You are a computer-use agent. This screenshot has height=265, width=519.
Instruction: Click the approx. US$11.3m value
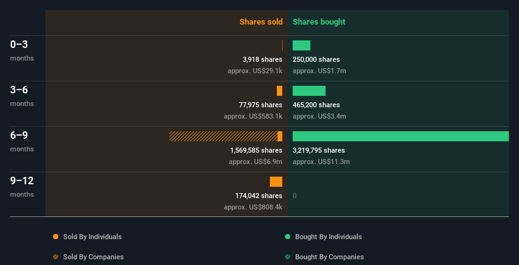pos(321,162)
